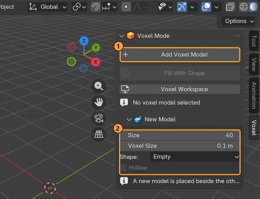Viewport: 260px width, 199px height.
Task: Switch to the View sidebar tab
Action: click(254, 65)
